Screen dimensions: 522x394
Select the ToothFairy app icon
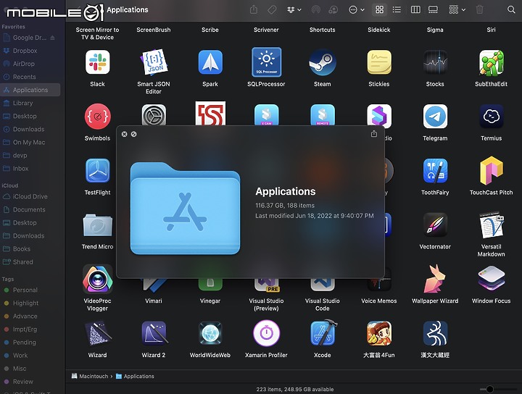point(435,171)
